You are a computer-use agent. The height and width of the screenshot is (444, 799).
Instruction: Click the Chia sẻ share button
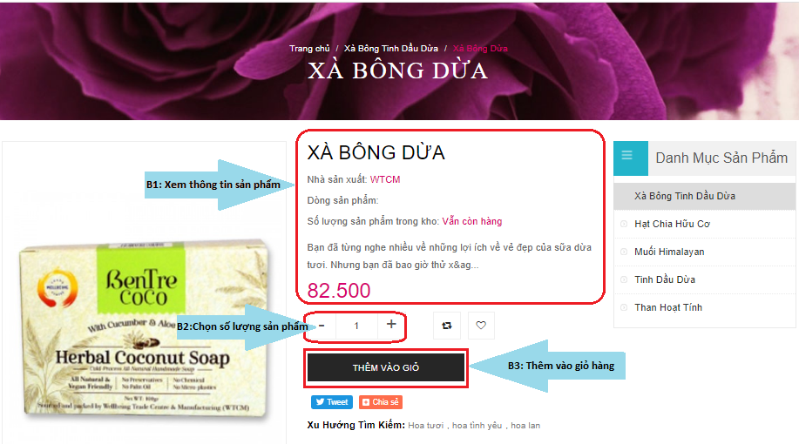(381, 402)
